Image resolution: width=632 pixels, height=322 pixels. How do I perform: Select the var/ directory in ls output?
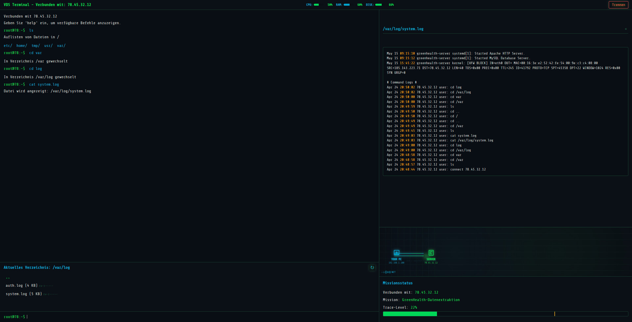pos(61,46)
